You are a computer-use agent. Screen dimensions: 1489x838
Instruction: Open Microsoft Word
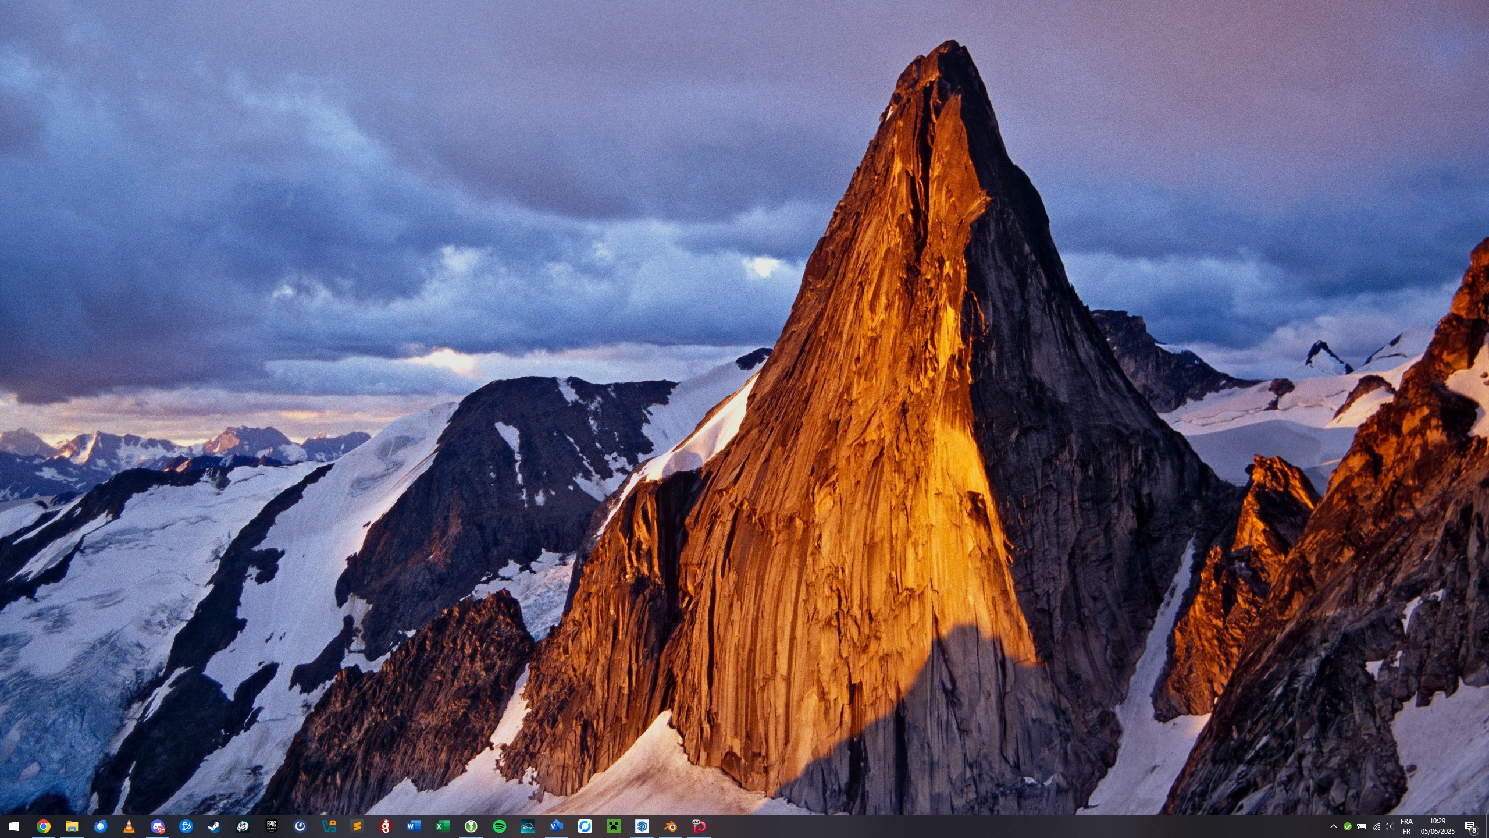coord(414,826)
